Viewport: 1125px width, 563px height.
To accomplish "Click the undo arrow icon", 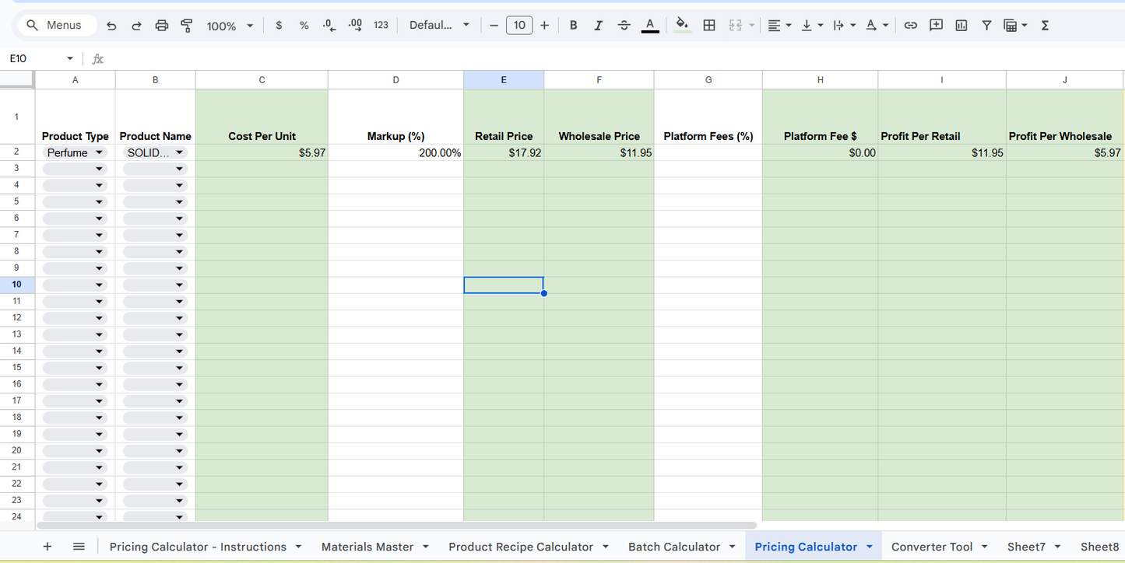I will click(x=111, y=26).
